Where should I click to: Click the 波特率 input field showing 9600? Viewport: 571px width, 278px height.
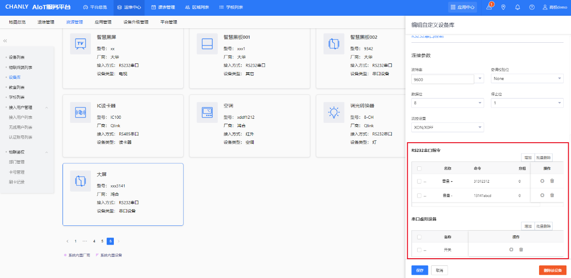pos(442,80)
